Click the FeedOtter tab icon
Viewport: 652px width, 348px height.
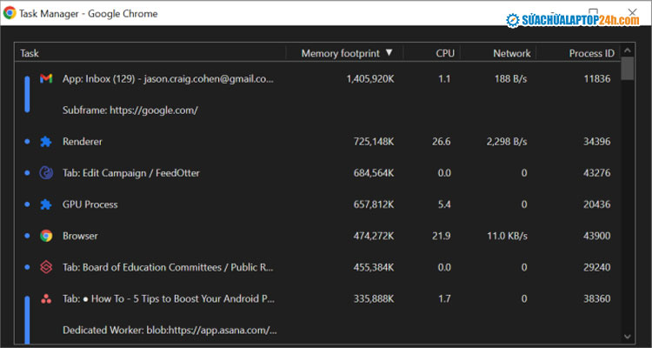tap(46, 173)
